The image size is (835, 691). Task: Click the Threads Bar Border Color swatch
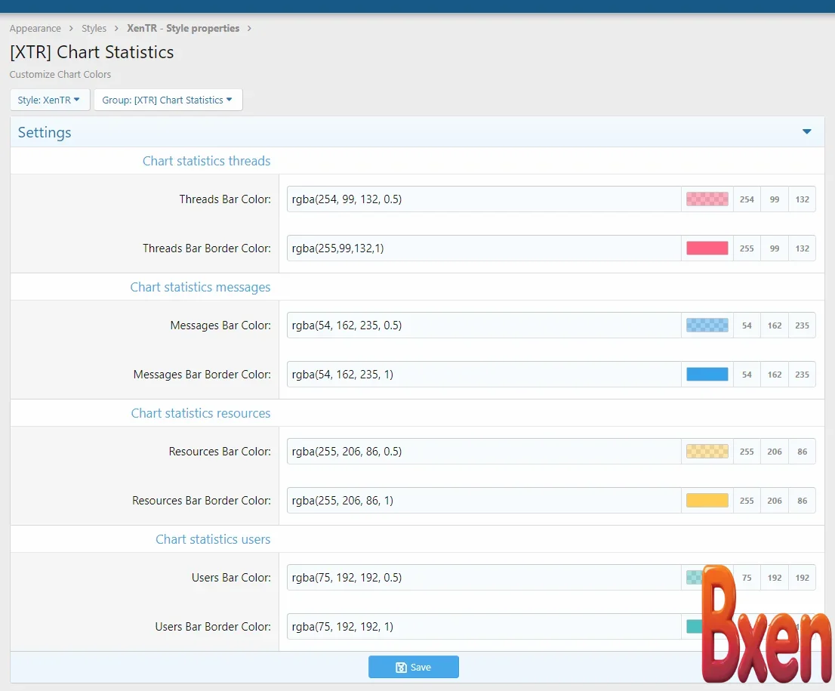coord(707,248)
